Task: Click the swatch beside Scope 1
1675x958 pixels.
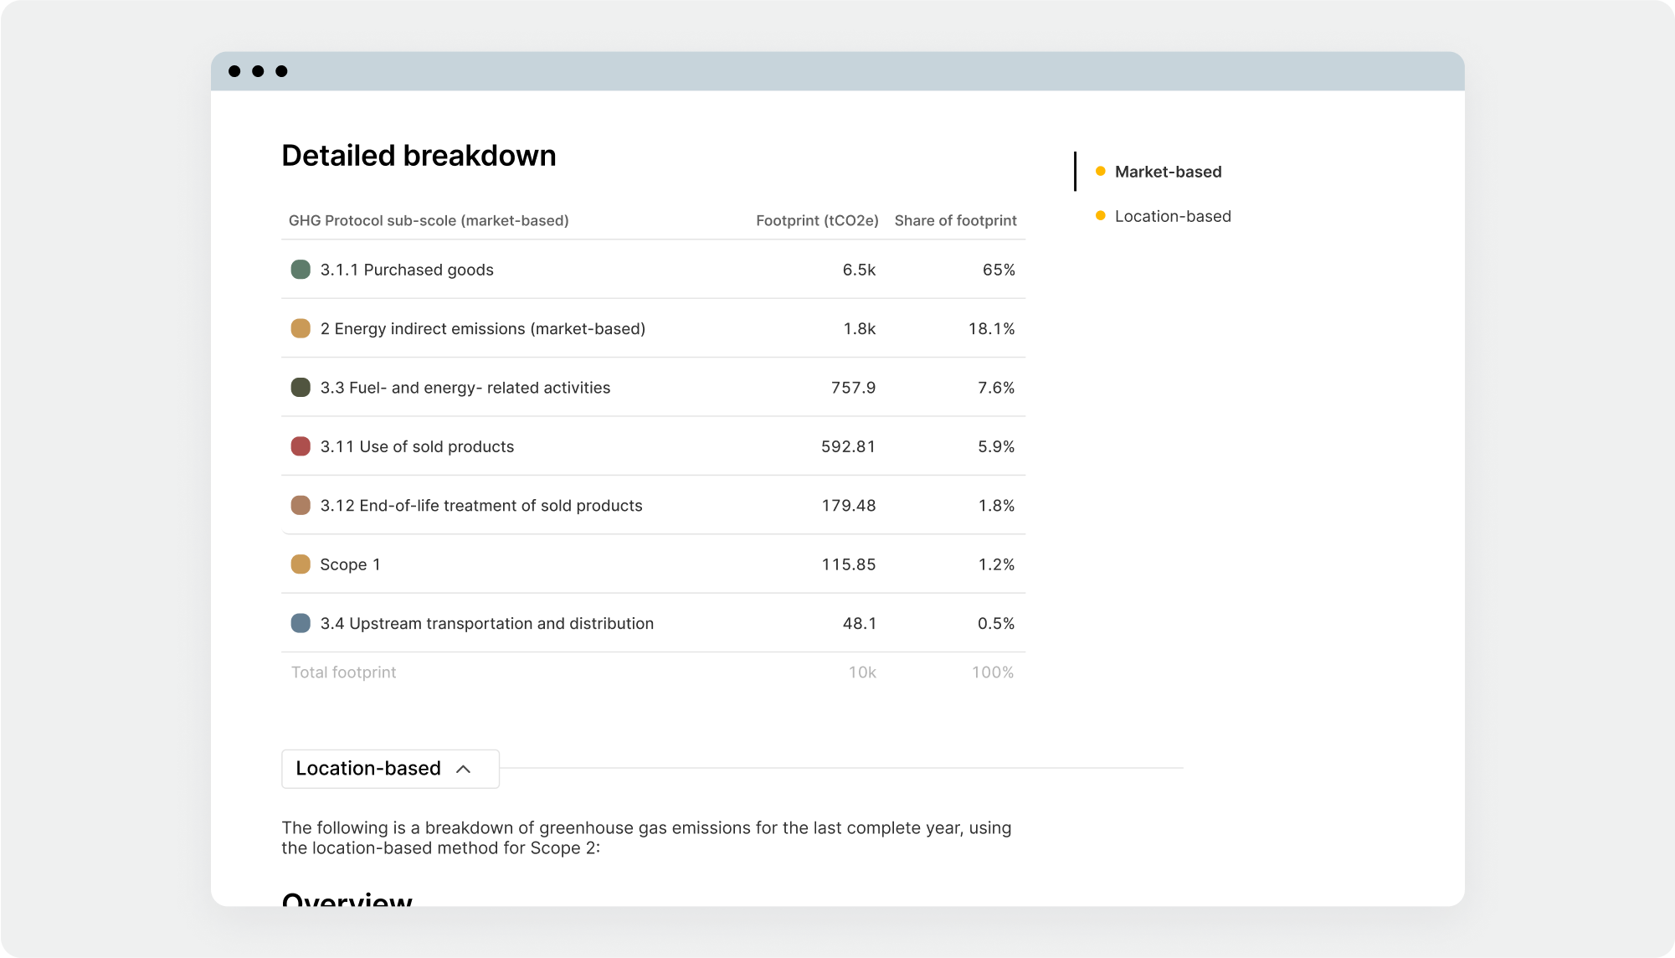Action: click(x=301, y=564)
